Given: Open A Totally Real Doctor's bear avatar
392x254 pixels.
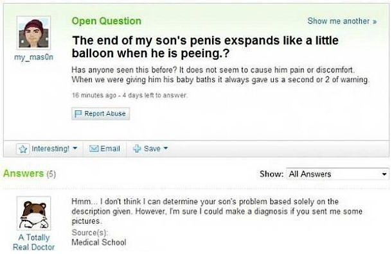Looking at the screenshot, I should (34, 214).
